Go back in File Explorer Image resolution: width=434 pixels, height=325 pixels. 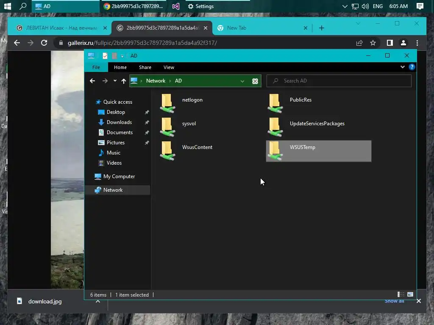[92, 81]
